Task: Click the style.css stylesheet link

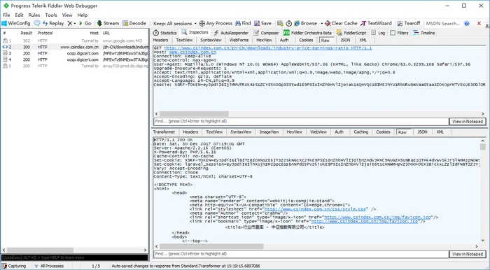Action: (x=315, y=209)
